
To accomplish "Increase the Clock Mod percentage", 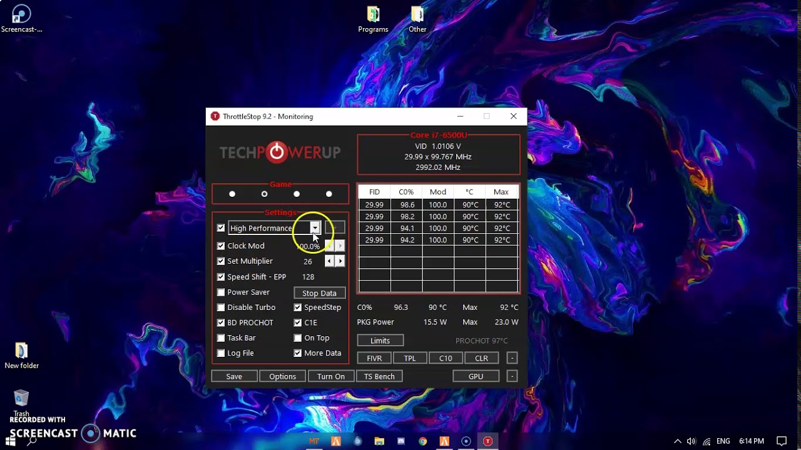I will pyautogui.click(x=340, y=246).
